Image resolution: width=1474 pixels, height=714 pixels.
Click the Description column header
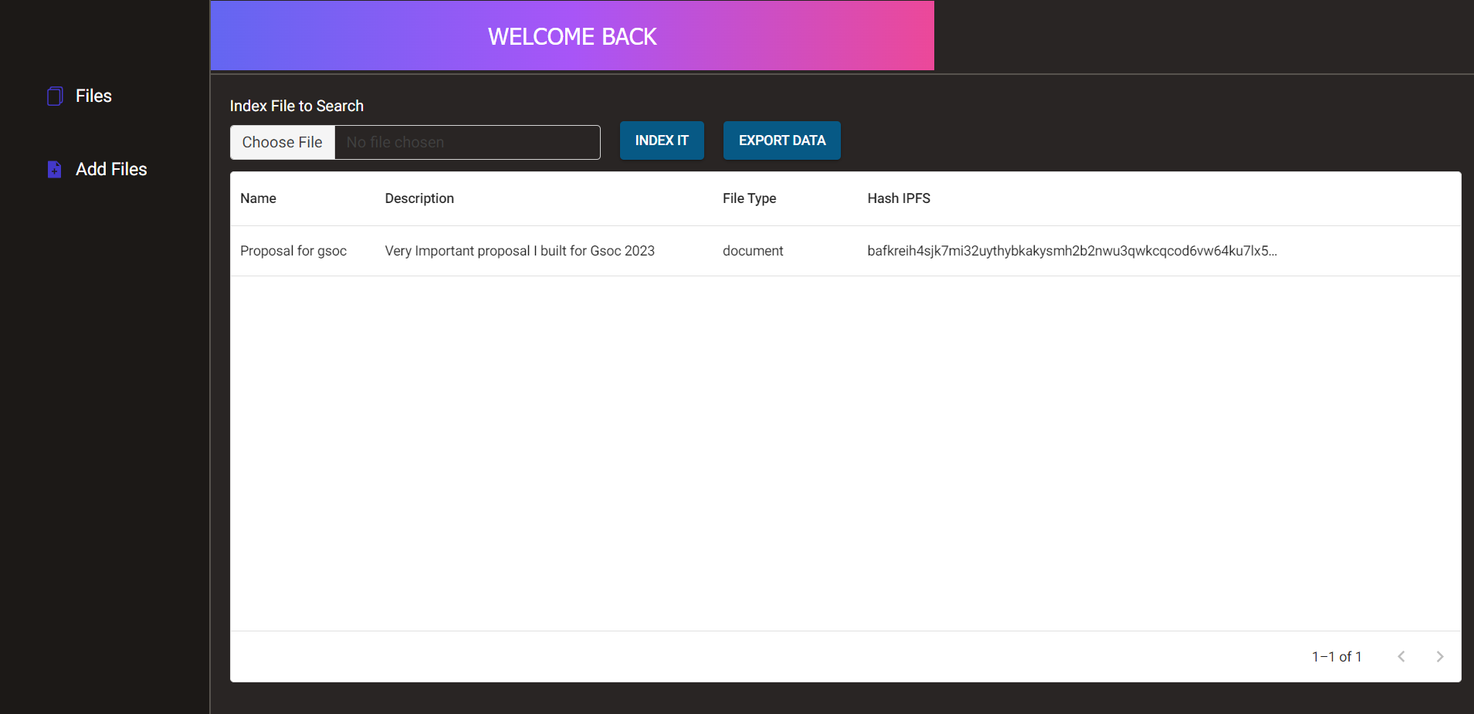419,198
